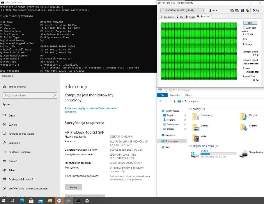Click Properties checkmark icon in Explorer title bar
Viewport: 264px width, 204px height.
166,90
